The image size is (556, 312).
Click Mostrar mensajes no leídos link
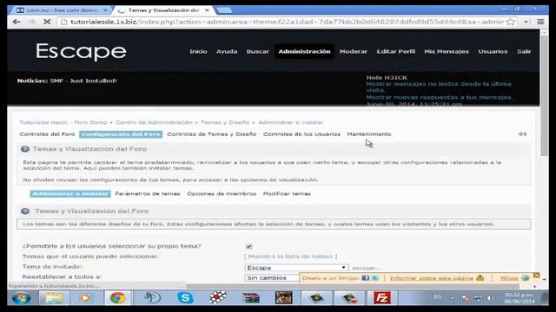439,87
